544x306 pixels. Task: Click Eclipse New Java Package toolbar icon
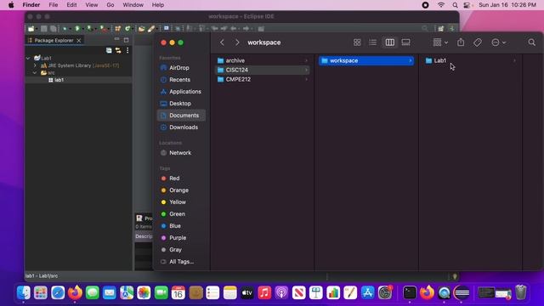coord(117,28)
